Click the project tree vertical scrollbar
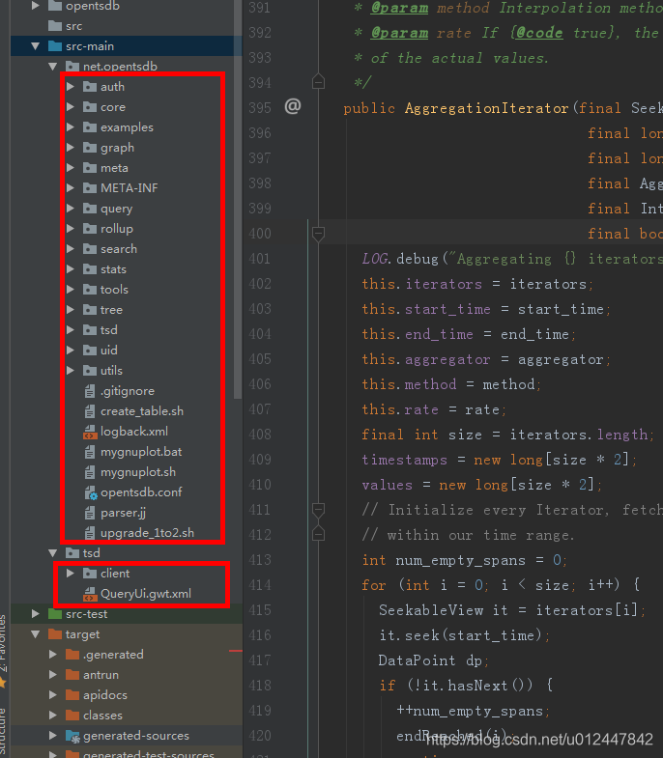The image size is (663, 758). 237,198
